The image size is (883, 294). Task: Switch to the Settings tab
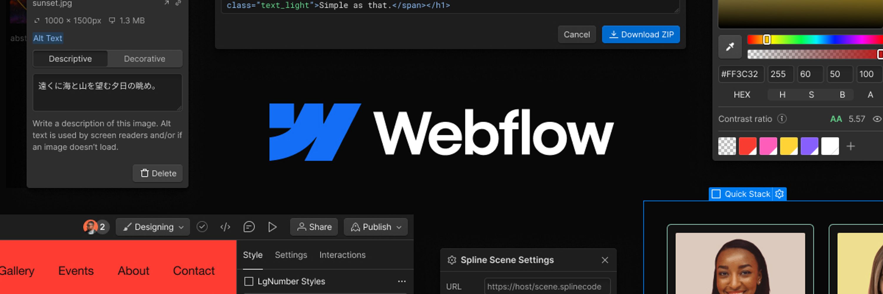(291, 255)
